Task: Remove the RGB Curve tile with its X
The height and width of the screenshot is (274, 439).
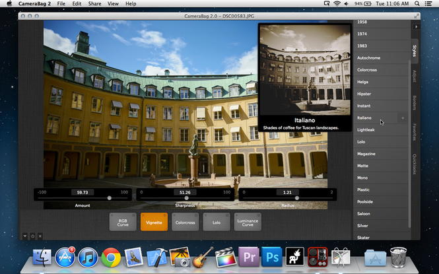Action: click(x=112, y=215)
